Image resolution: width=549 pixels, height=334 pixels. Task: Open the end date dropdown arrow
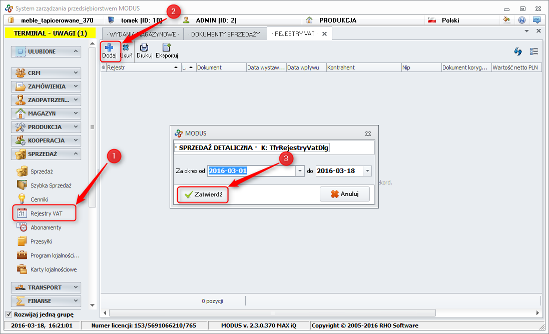[x=367, y=171]
